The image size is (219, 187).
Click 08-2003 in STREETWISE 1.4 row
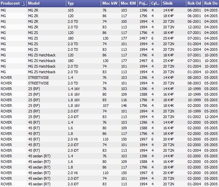point(194,78)
